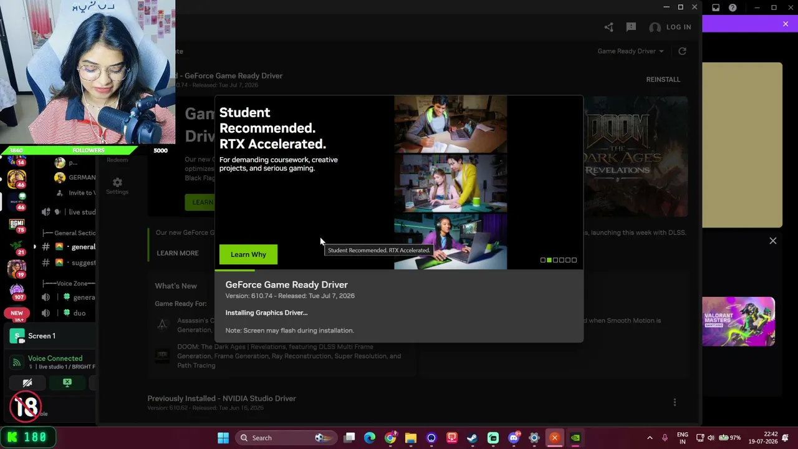Viewport: 798px width, 449px height.
Task: Open the live studio voice channel
Action: point(68,212)
